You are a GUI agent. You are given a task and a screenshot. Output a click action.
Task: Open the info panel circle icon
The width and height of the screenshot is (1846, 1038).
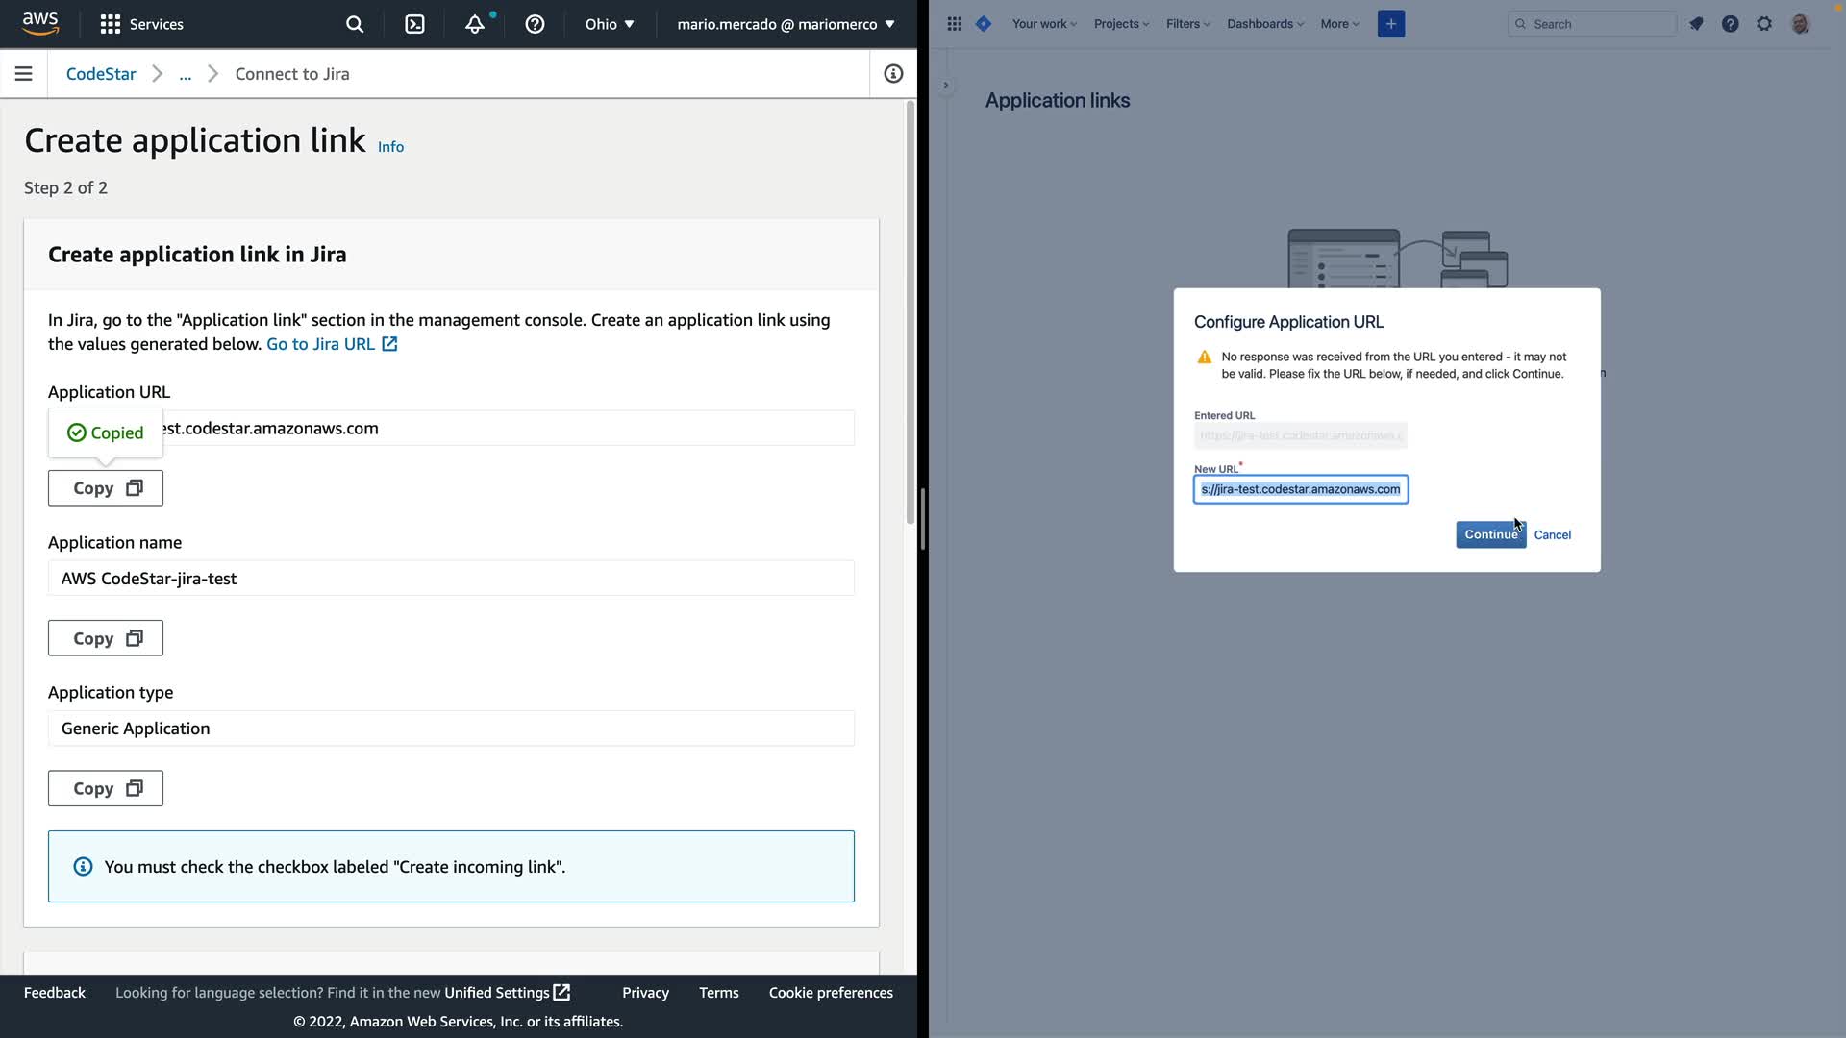(x=893, y=74)
